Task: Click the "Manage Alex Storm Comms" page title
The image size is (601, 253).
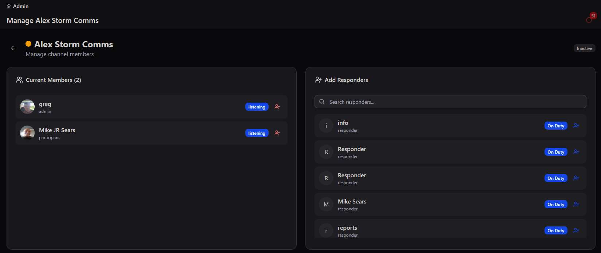Action: click(52, 20)
